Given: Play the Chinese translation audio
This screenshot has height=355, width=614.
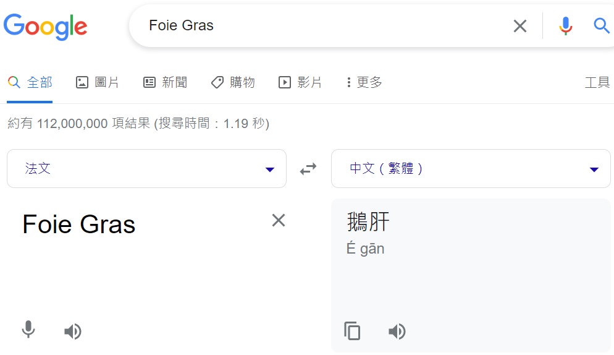Looking at the screenshot, I should point(397,331).
